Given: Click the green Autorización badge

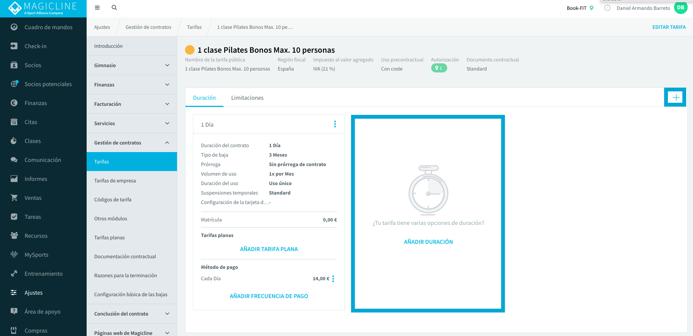Looking at the screenshot, I should 439,68.
